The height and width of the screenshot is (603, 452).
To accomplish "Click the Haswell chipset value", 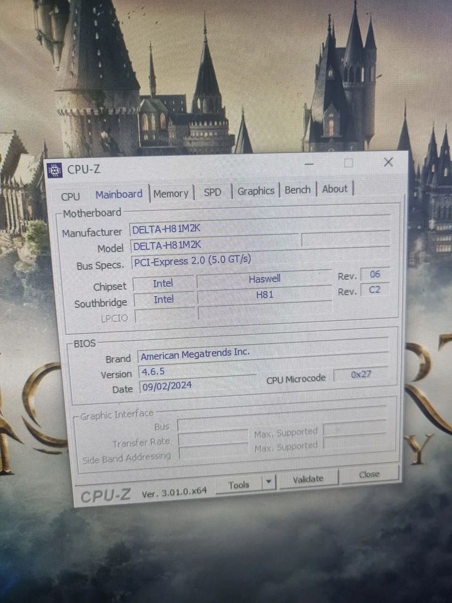I will coord(264,279).
